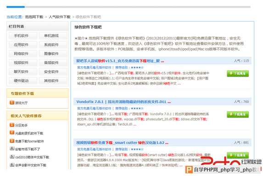Open 分区助手 recommended link

21,125
